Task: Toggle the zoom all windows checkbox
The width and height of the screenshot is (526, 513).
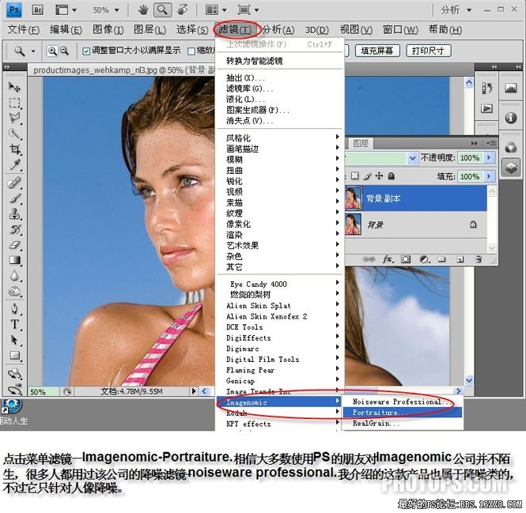Action: 191,51
